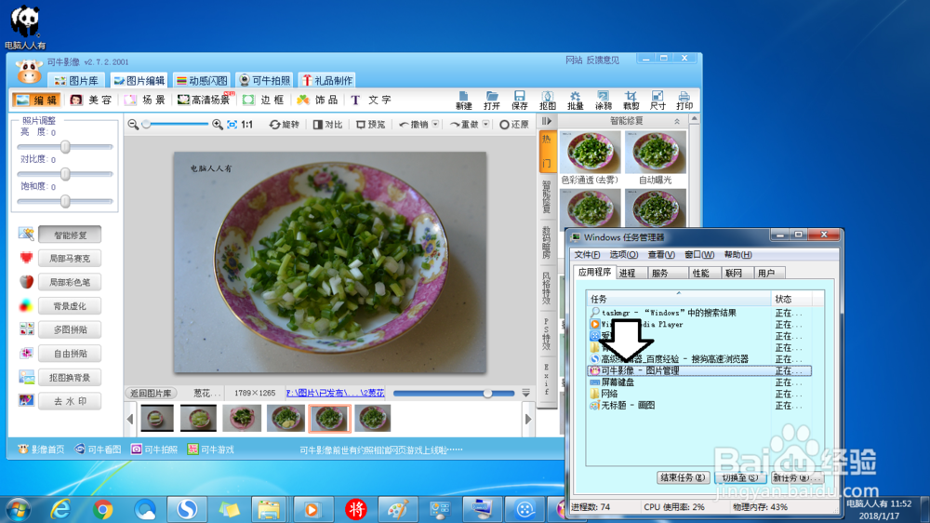Click the zoom in magnifier icon

217,124
